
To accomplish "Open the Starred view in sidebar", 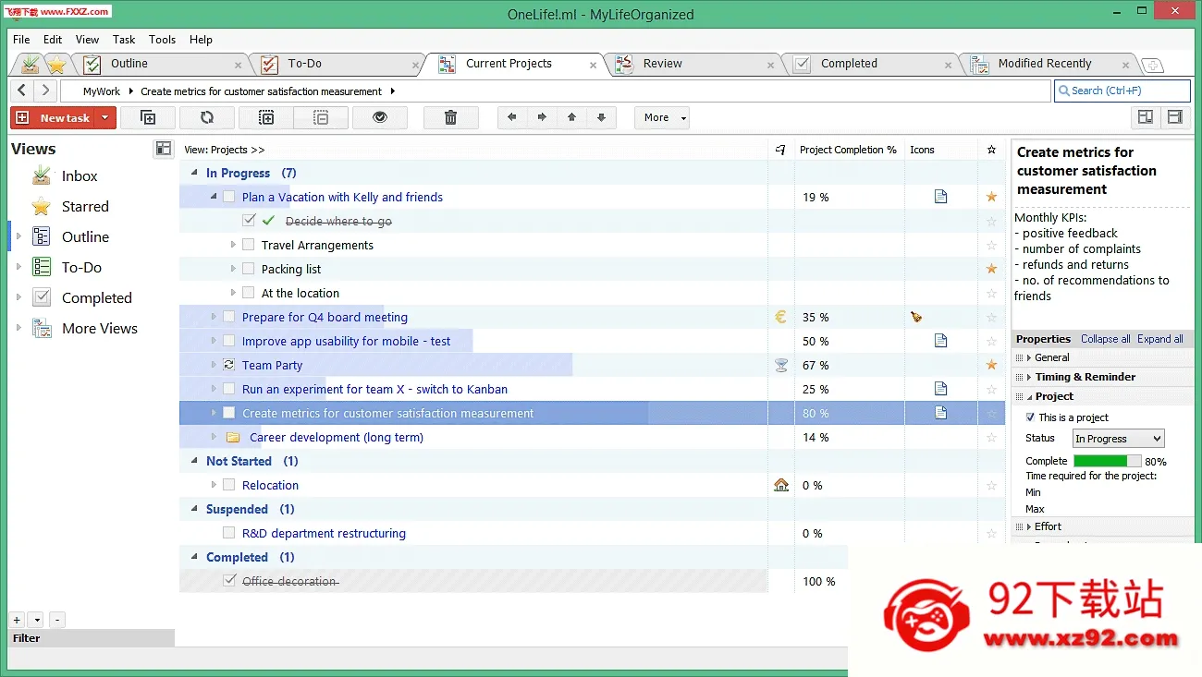I will point(85,207).
